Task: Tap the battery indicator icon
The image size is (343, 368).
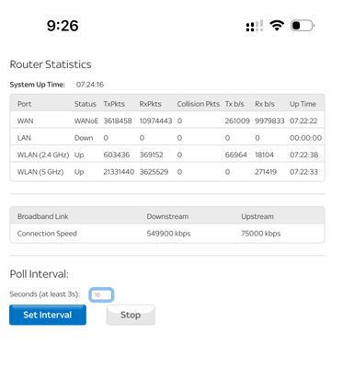Action: pyautogui.click(x=303, y=26)
